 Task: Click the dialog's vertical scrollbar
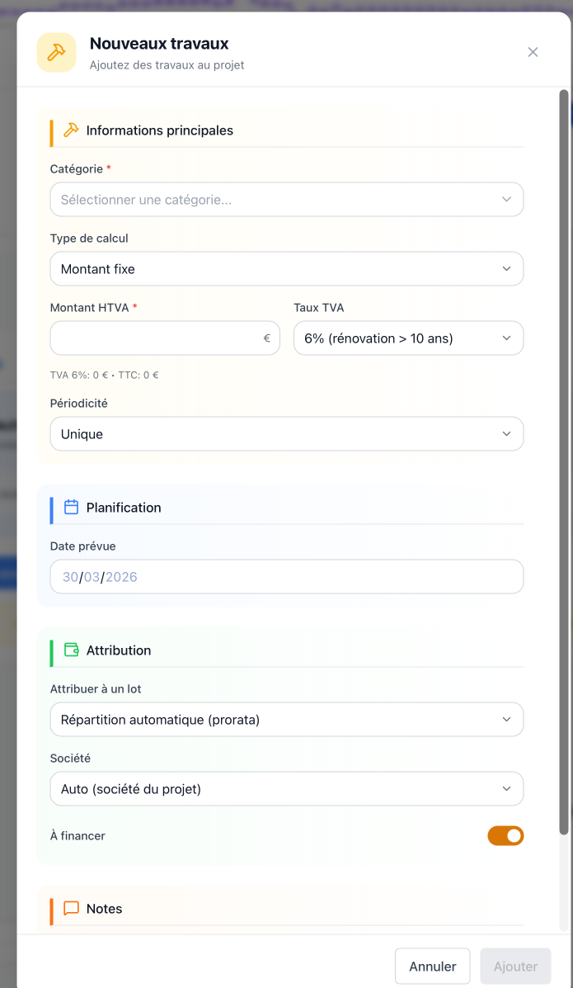coord(564,462)
